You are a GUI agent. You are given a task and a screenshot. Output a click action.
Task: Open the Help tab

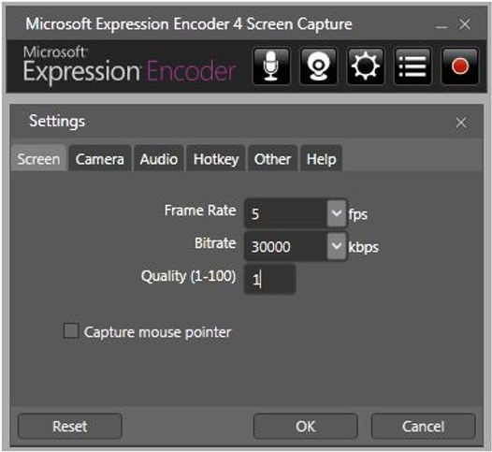click(322, 158)
